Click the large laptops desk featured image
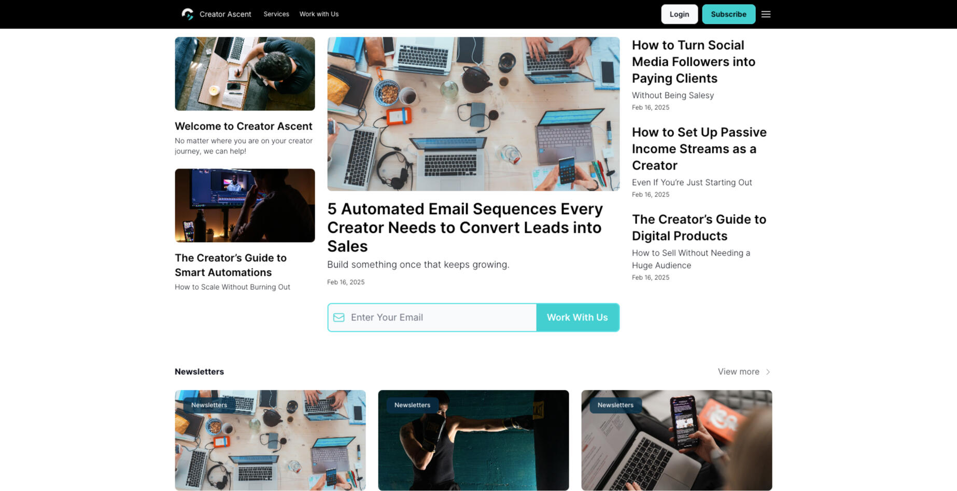The height and width of the screenshot is (491, 957). (473, 114)
